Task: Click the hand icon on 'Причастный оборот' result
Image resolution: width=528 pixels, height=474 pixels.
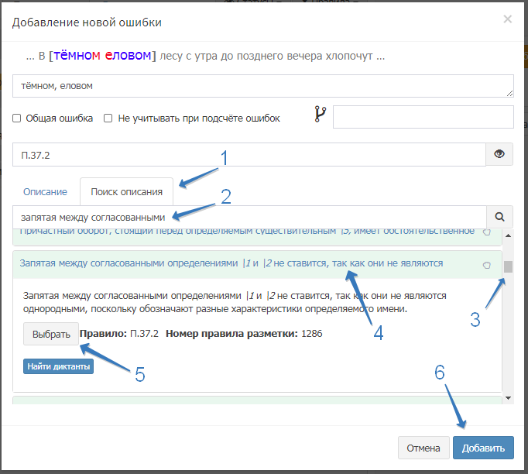Action: point(486,232)
